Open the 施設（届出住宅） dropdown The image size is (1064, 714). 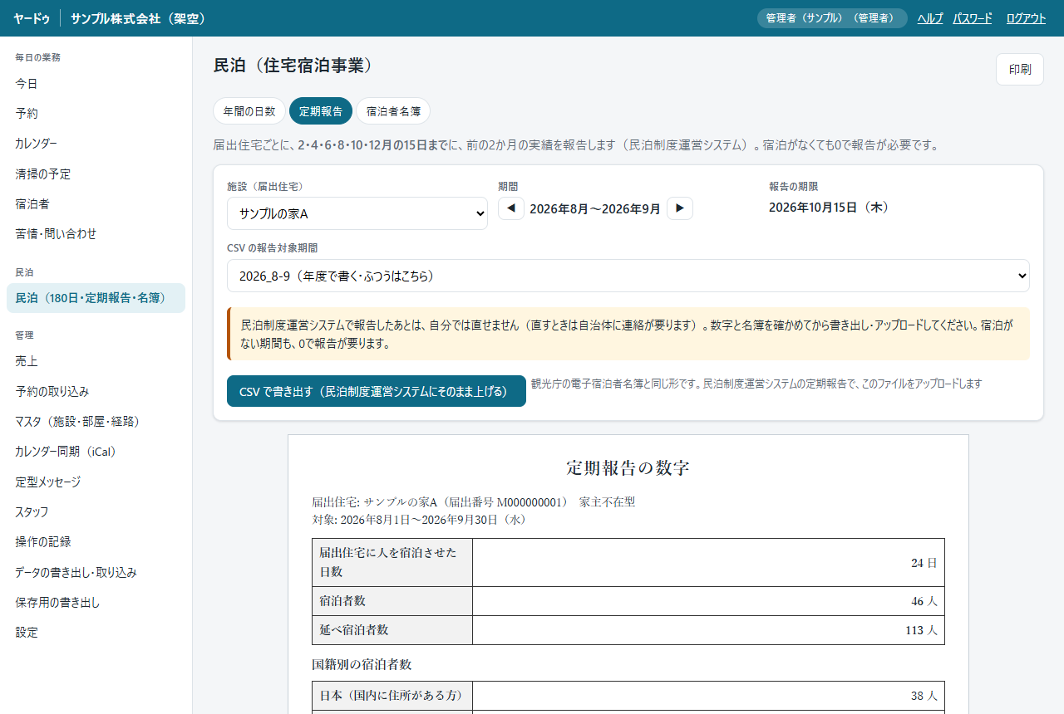click(357, 213)
